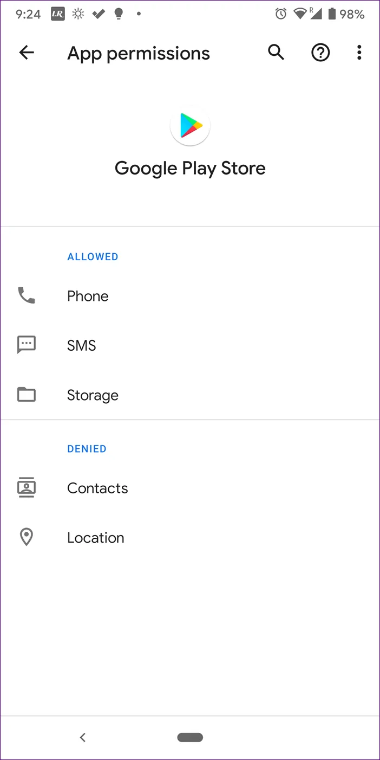Open the Phone permission entry
380x760 pixels.
(88, 296)
